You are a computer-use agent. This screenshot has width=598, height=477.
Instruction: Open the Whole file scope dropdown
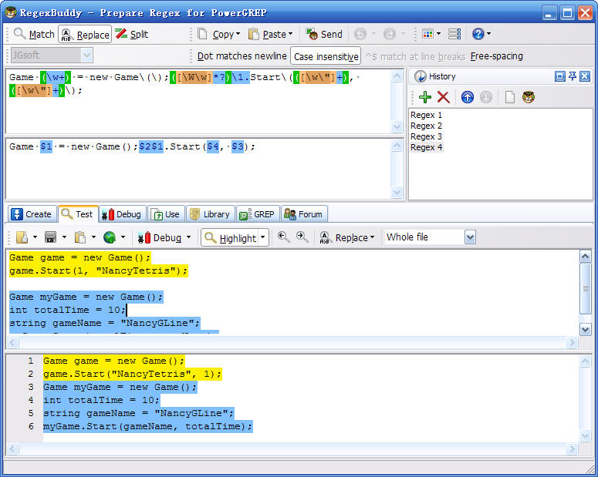(x=470, y=237)
